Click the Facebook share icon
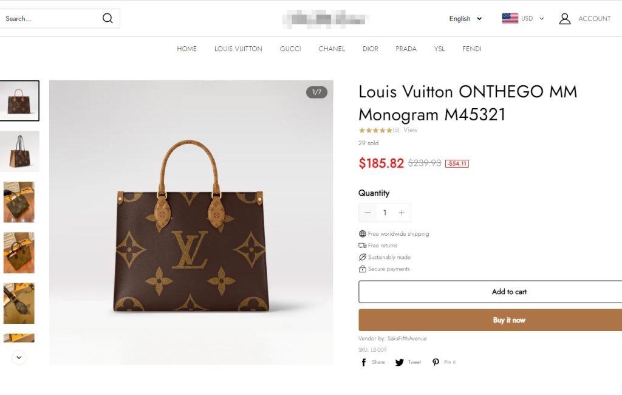 coord(364,362)
